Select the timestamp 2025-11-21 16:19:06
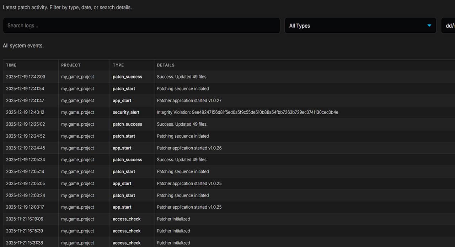 25,219
